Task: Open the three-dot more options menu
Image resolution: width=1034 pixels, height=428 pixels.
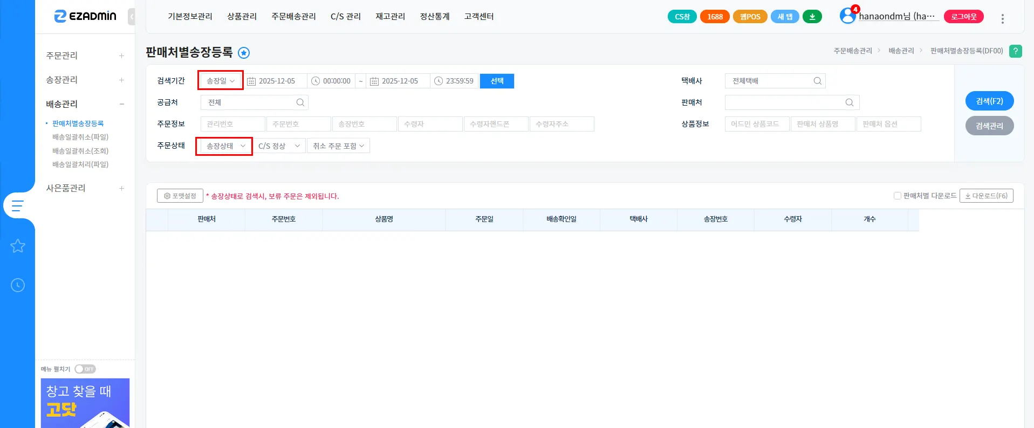Action: tap(1003, 18)
